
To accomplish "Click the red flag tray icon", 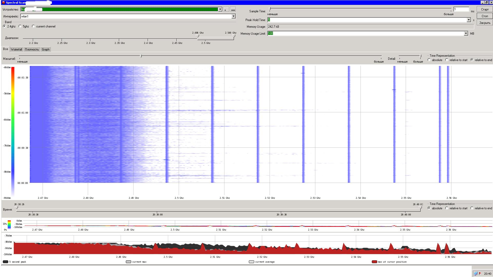I will tap(480, 273).
